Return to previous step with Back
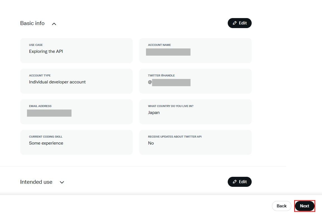The width and height of the screenshot is (322, 216). point(281,206)
